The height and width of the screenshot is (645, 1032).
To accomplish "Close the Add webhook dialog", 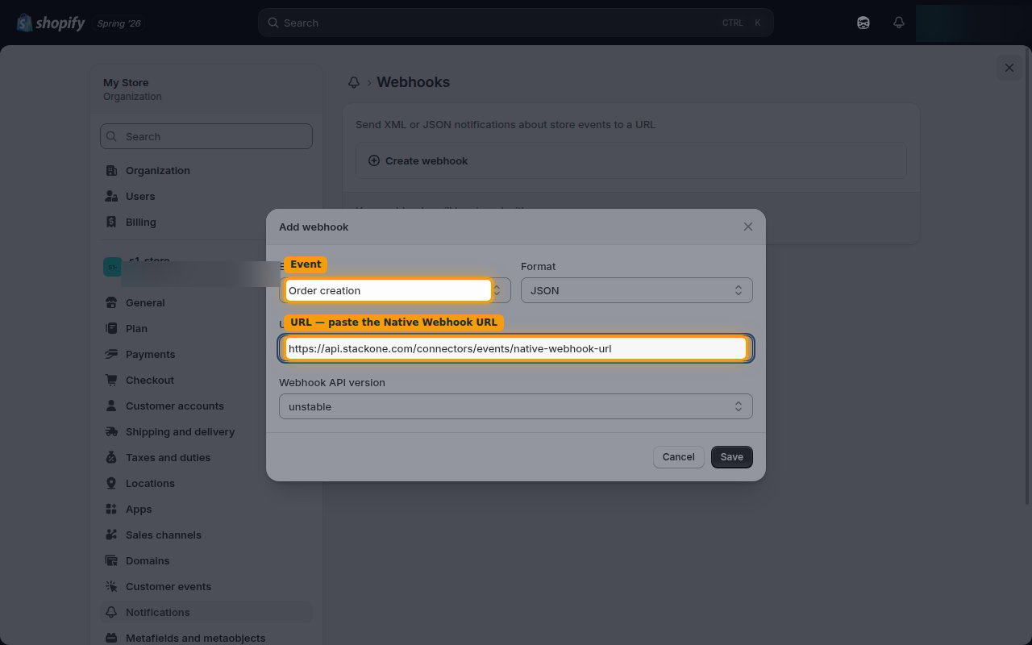I will pyautogui.click(x=748, y=227).
